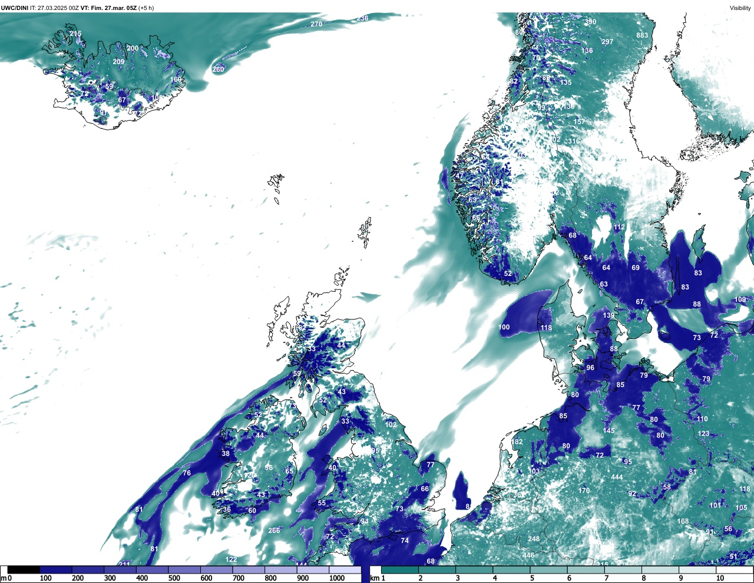Click the '139' value over Denmark

coord(609,315)
